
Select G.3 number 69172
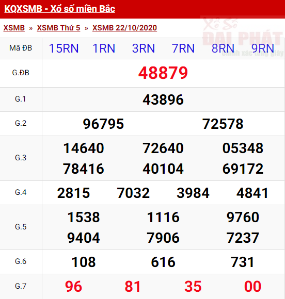point(243,169)
